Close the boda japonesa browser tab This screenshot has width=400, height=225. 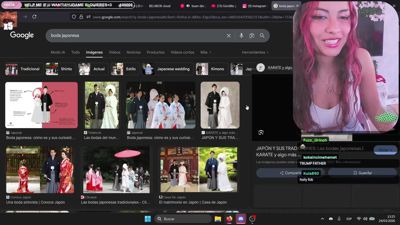click(x=297, y=6)
